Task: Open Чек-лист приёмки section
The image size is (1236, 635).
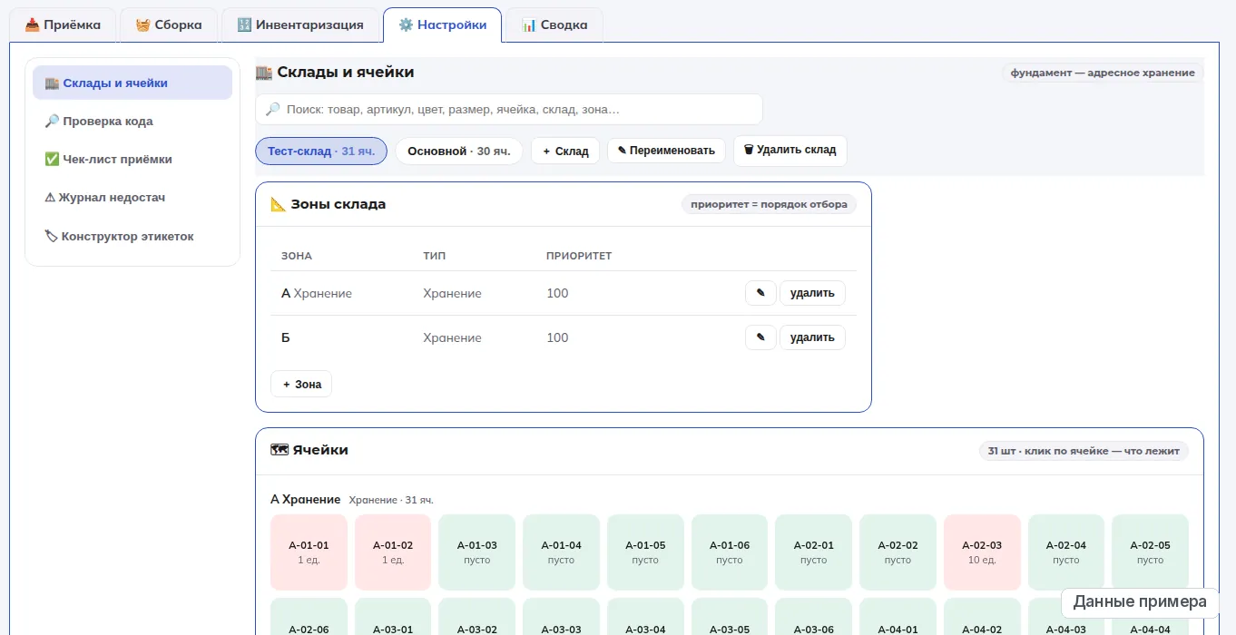Action: [132, 159]
